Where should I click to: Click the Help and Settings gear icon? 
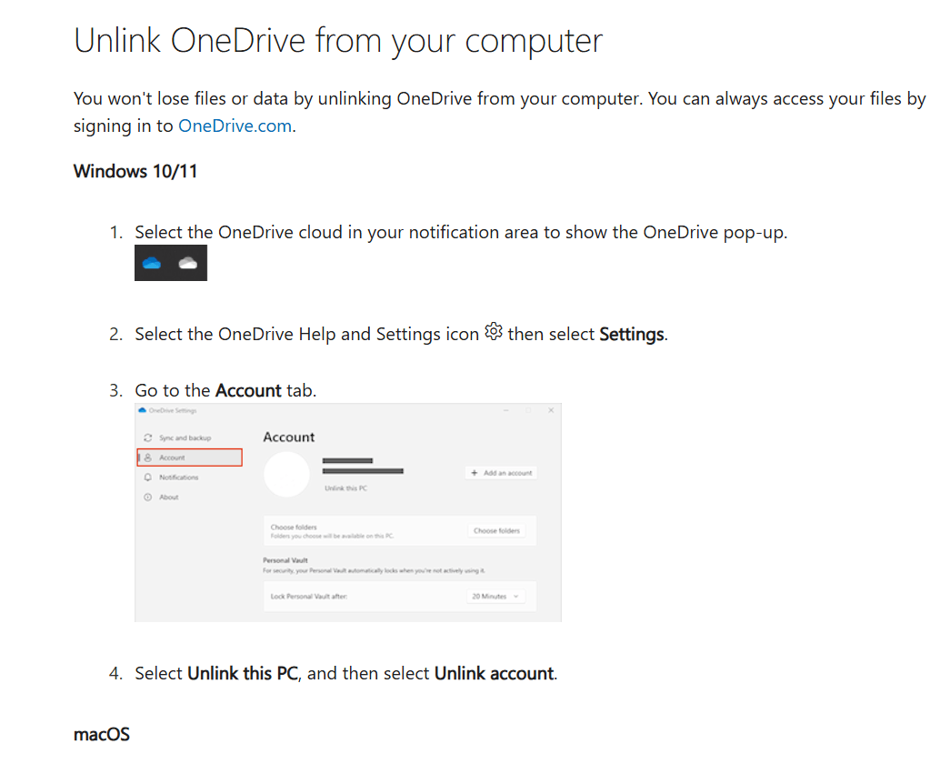pos(494,332)
